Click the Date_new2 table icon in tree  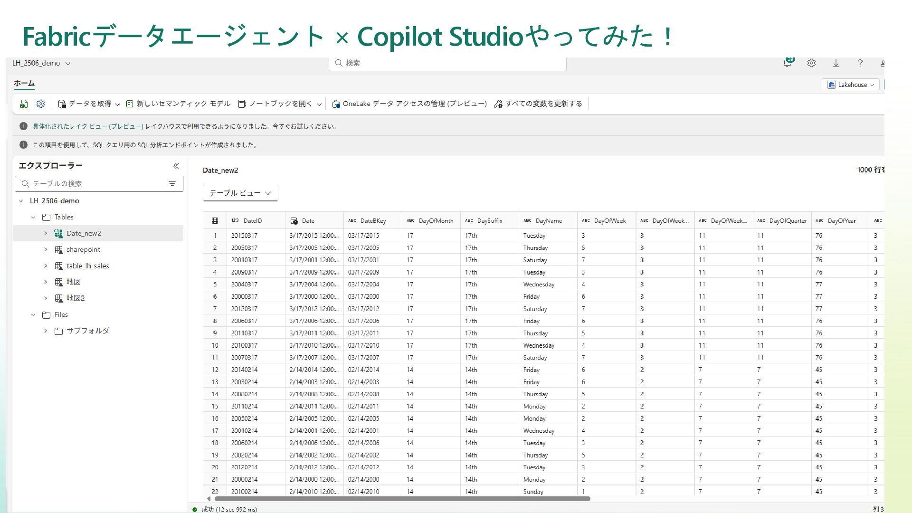pos(59,233)
